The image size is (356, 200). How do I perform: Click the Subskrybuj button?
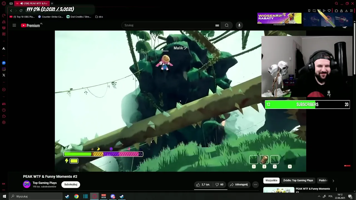point(71,184)
